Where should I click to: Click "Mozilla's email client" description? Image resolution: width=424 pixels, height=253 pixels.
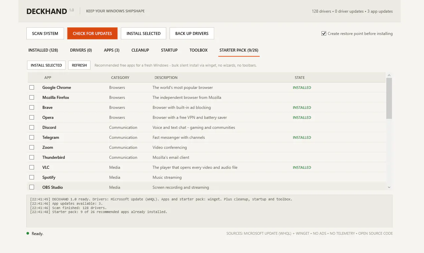coord(171,157)
